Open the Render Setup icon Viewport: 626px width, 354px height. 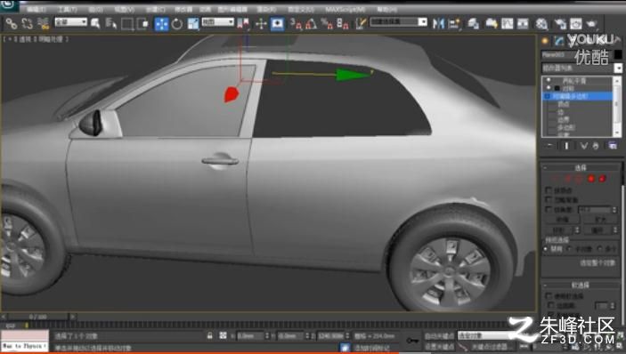click(x=560, y=24)
